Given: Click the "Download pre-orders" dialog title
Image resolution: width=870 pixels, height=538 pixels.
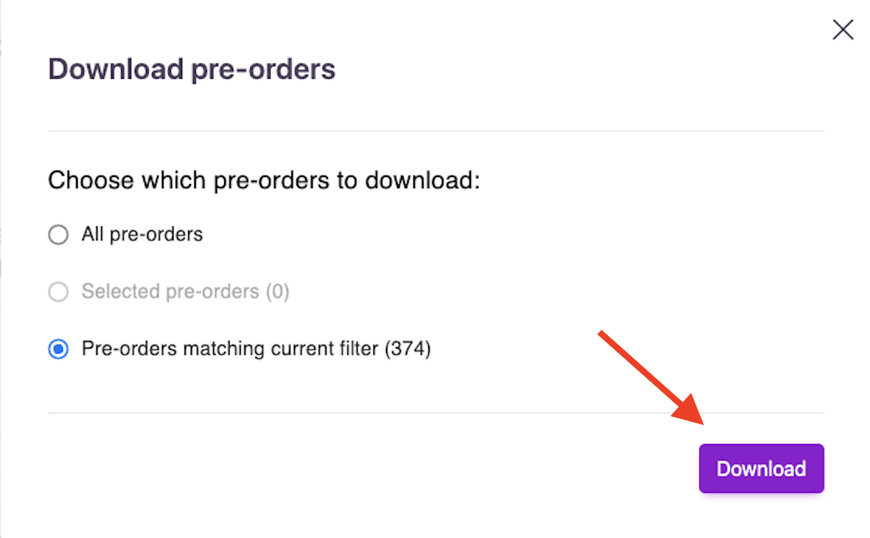Looking at the screenshot, I should tap(192, 70).
